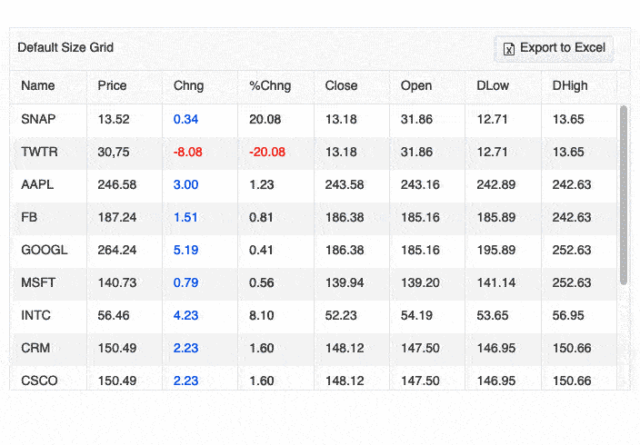Click the red -8.08 change value

(188, 152)
